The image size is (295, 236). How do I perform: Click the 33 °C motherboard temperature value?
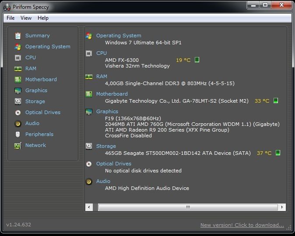tap(262, 101)
